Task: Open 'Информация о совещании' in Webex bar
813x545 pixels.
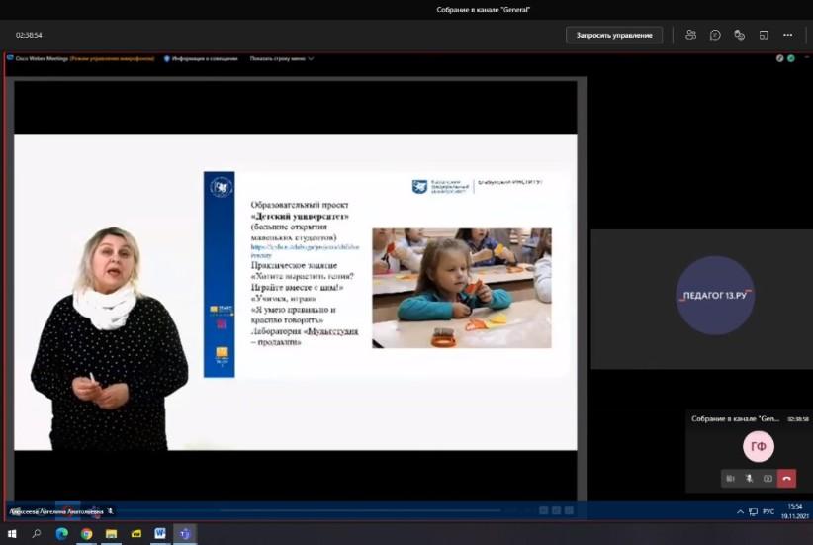Action: pos(202,58)
